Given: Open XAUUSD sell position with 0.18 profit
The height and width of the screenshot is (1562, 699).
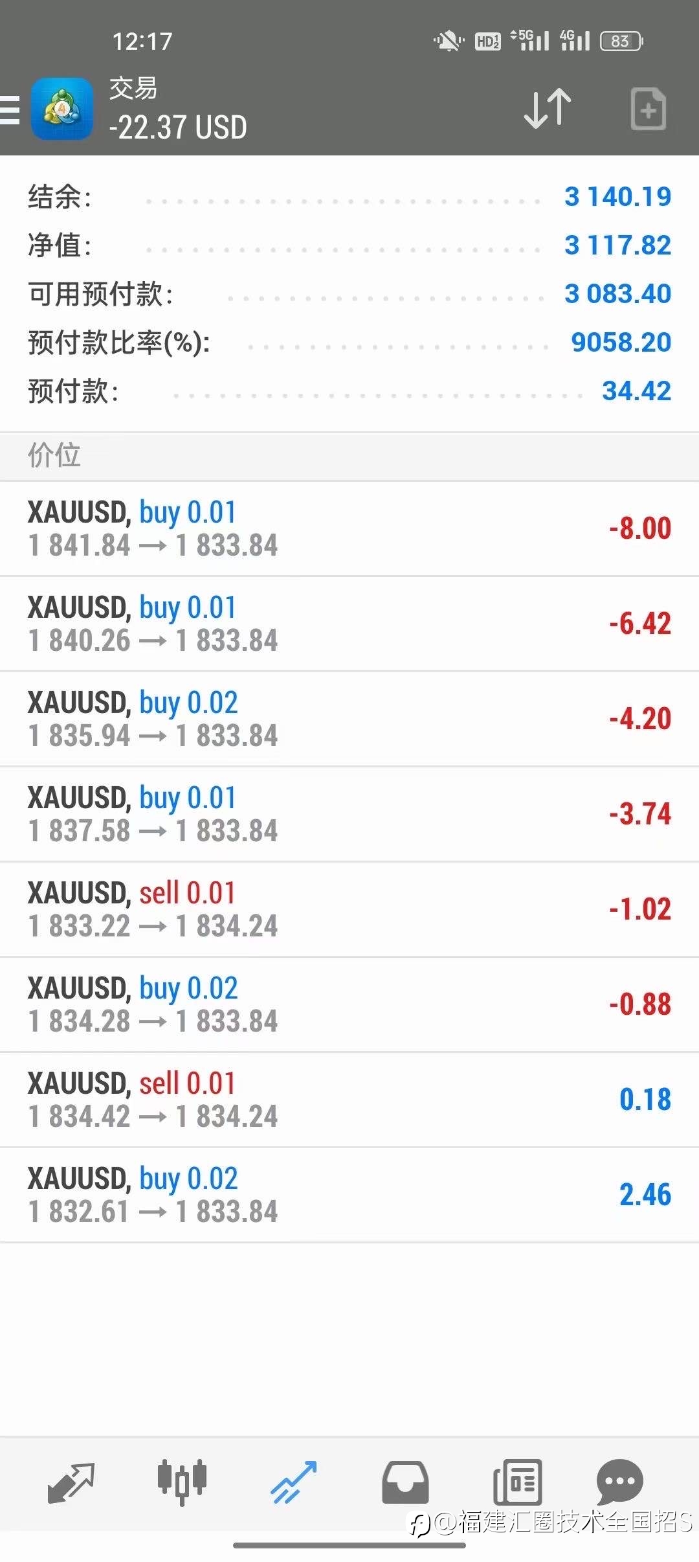Looking at the screenshot, I should (x=349, y=1100).
